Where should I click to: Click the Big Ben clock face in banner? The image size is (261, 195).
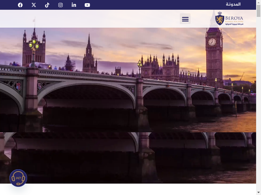click(x=212, y=42)
